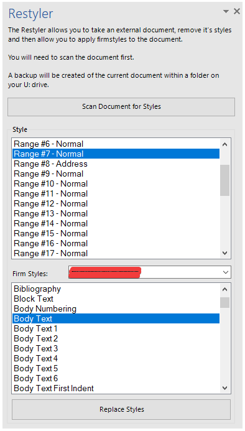Select Range #14 - Normal
Screen dimensions: 245x431
[116, 223]
